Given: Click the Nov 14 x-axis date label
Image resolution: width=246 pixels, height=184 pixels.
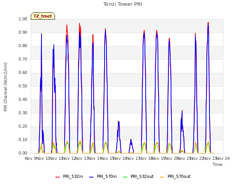Looking at the screenshot, I should (x=95, y=158).
